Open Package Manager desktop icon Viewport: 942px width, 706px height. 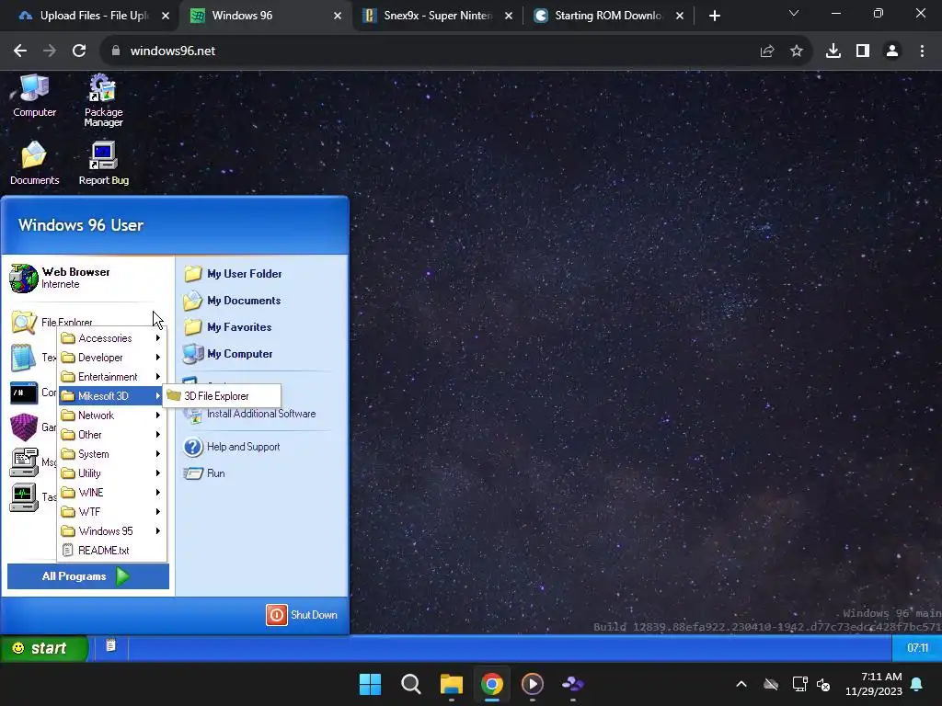tap(103, 100)
